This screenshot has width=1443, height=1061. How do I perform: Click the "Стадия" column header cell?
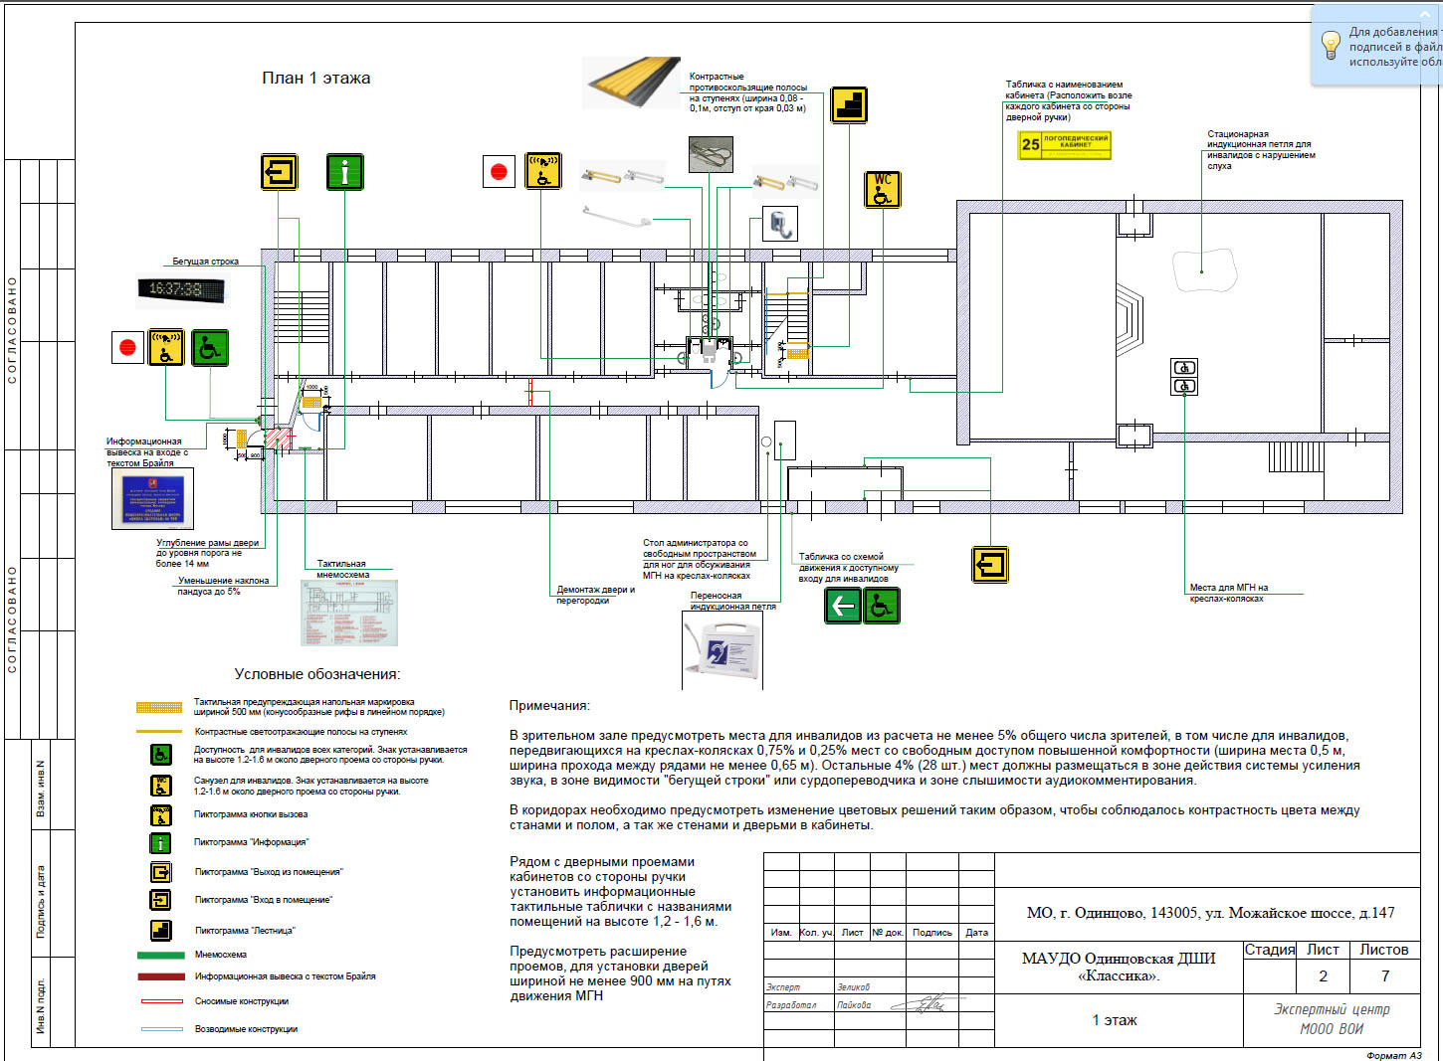point(1270,950)
